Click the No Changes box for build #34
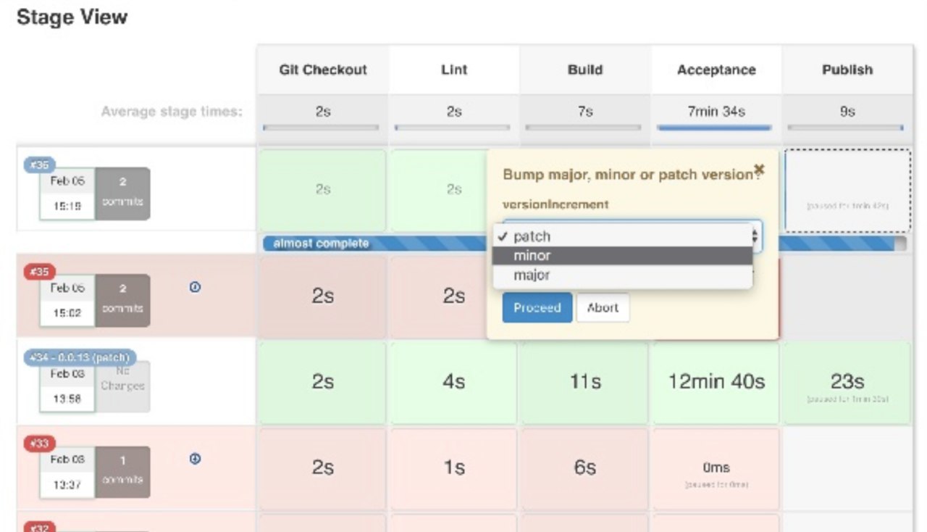 [x=122, y=385]
